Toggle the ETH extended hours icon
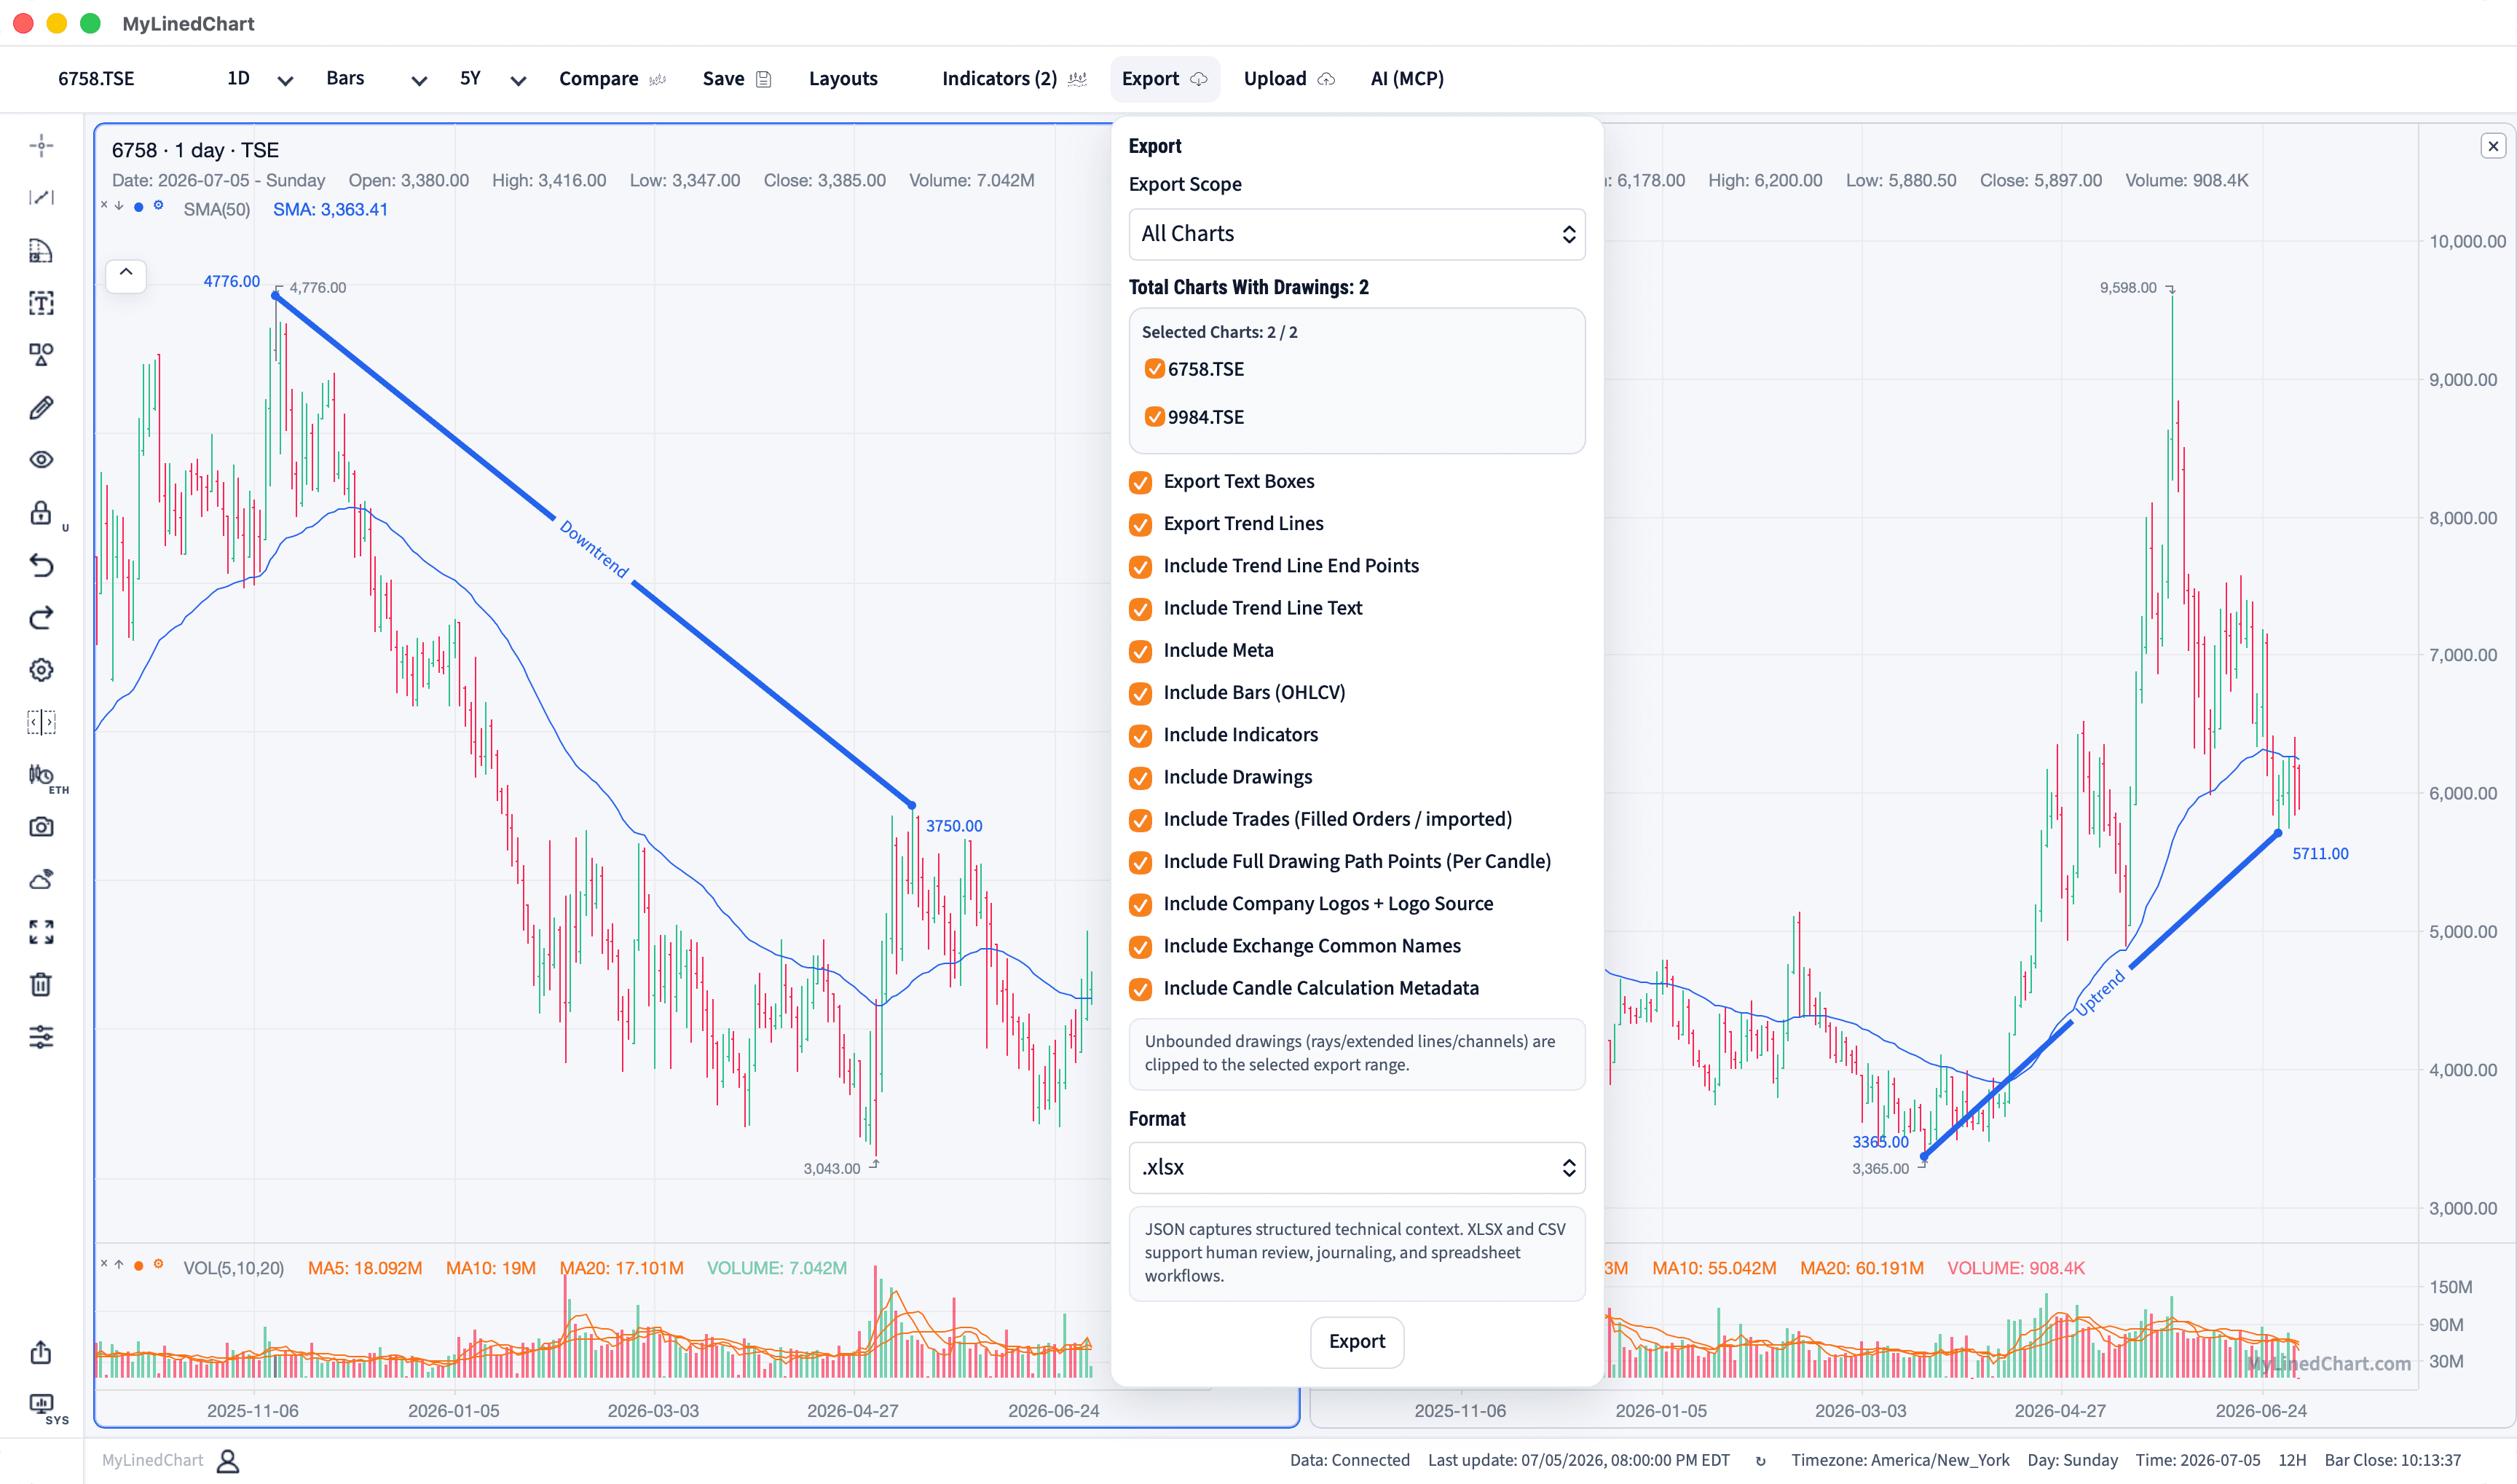2517x1484 pixels. pos(41,775)
